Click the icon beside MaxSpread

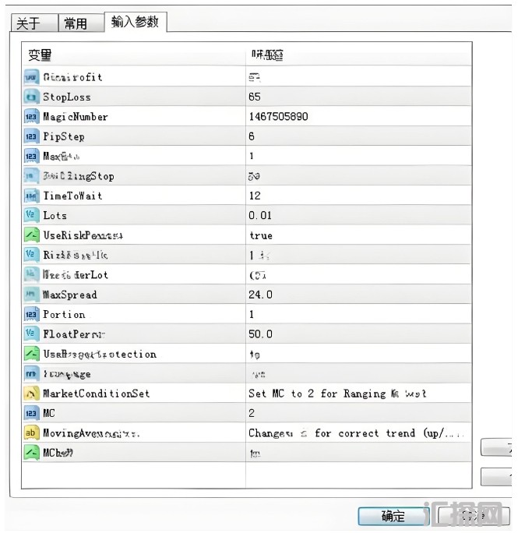click(x=31, y=295)
